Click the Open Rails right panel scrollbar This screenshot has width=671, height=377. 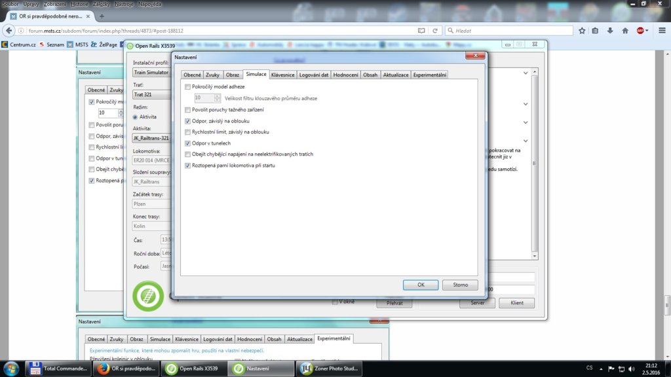point(534,163)
